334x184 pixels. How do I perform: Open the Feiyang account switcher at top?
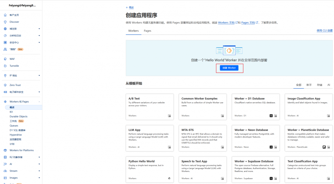(x=22, y=6)
